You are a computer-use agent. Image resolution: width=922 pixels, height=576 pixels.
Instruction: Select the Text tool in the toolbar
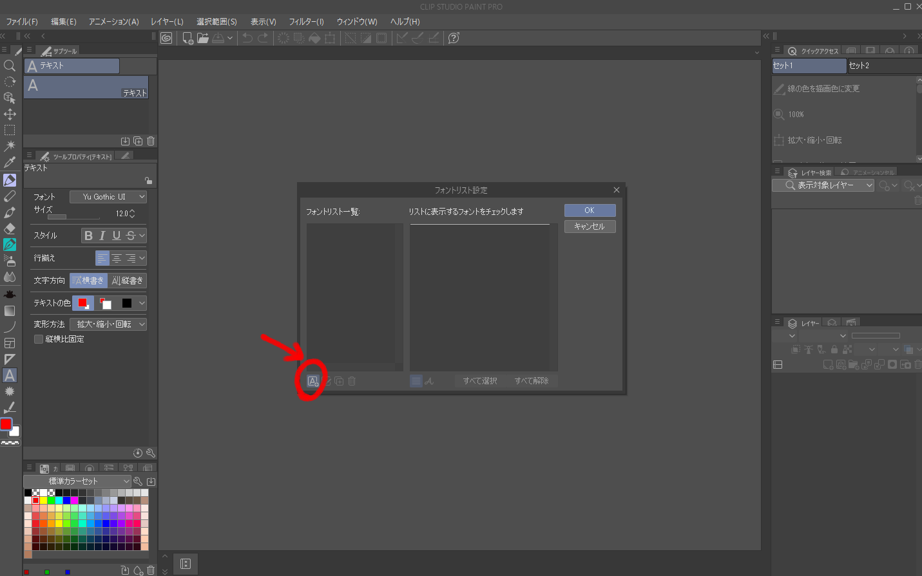pyautogui.click(x=10, y=375)
